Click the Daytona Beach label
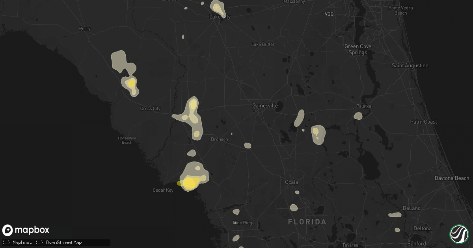 (452, 178)
